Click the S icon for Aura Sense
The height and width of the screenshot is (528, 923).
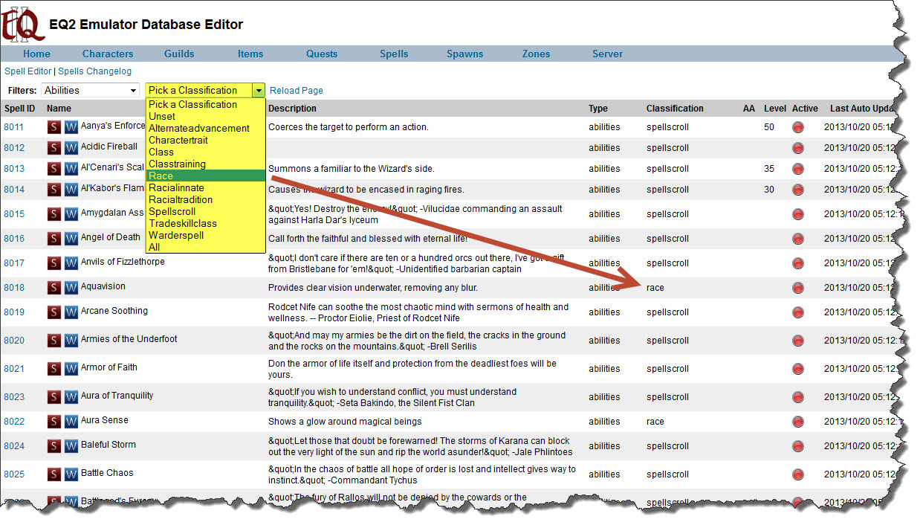pyautogui.click(x=54, y=422)
